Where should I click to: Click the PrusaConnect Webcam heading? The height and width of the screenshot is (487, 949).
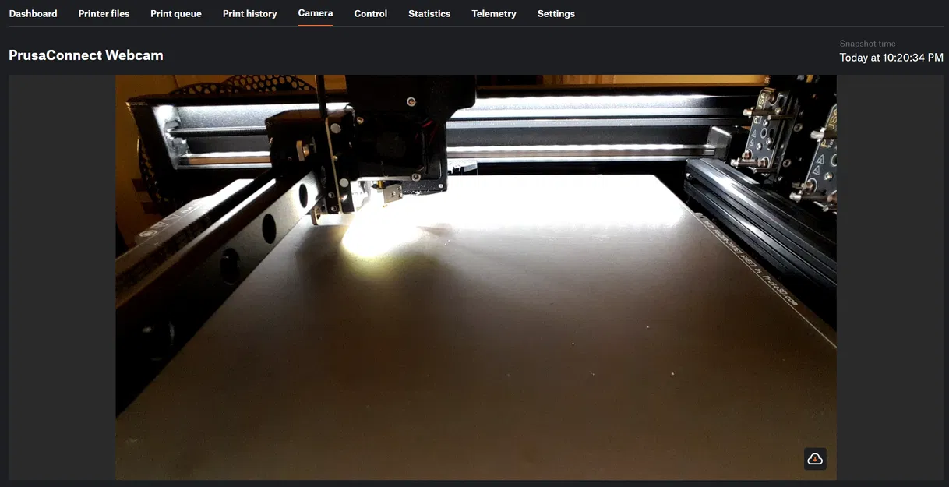click(86, 55)
